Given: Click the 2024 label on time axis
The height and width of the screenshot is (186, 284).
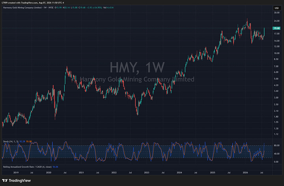Looking at the screenshot, I should (x=179, y=173).
